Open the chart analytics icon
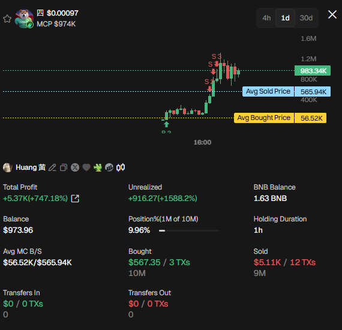The width and height of the screenshot is (342, 330). click(109, 167)
